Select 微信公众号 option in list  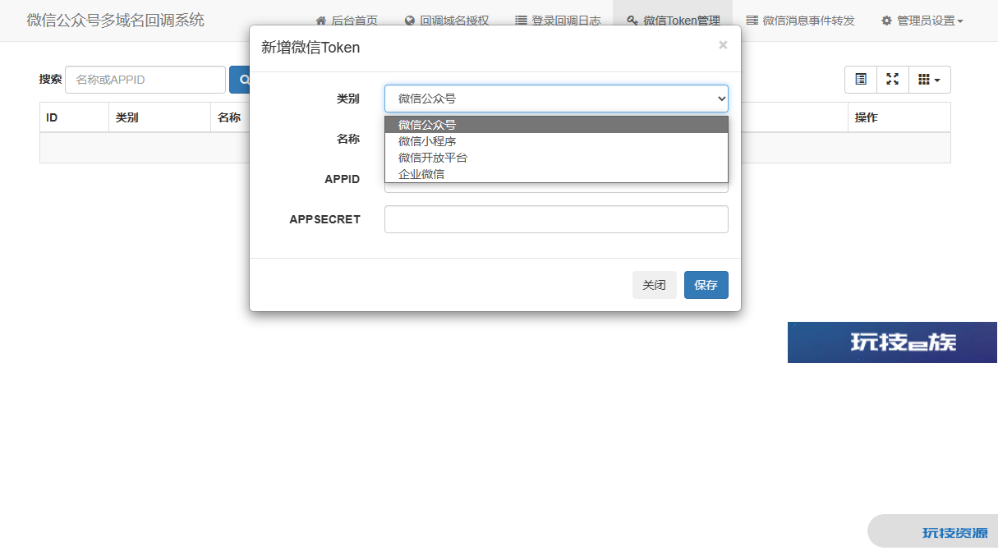(x=556, y=125)
